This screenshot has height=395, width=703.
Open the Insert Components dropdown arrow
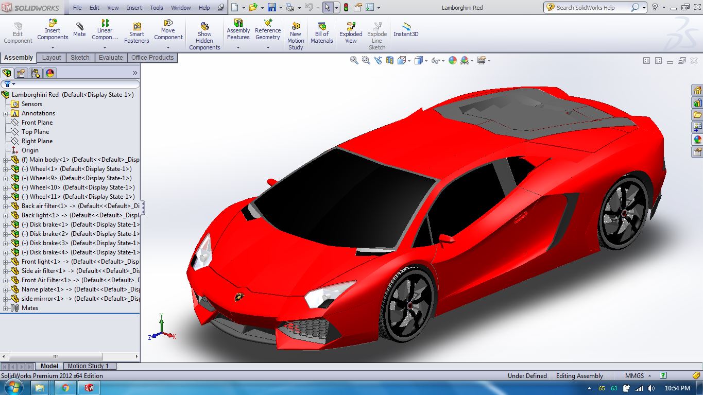[53, 48]
